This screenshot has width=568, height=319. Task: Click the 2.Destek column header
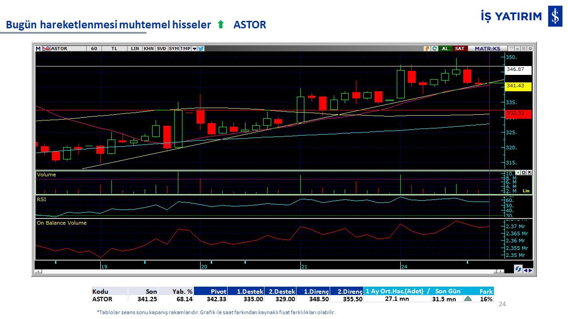[280, 291]
